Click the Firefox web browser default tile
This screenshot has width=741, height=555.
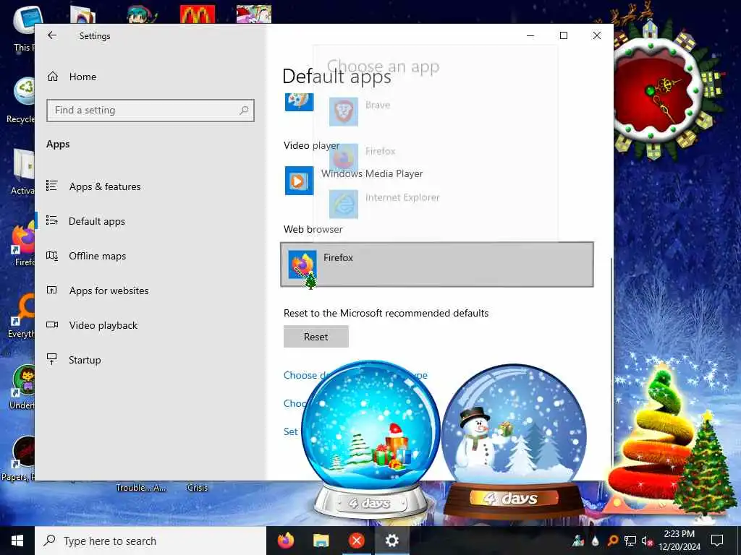point(436,264)
